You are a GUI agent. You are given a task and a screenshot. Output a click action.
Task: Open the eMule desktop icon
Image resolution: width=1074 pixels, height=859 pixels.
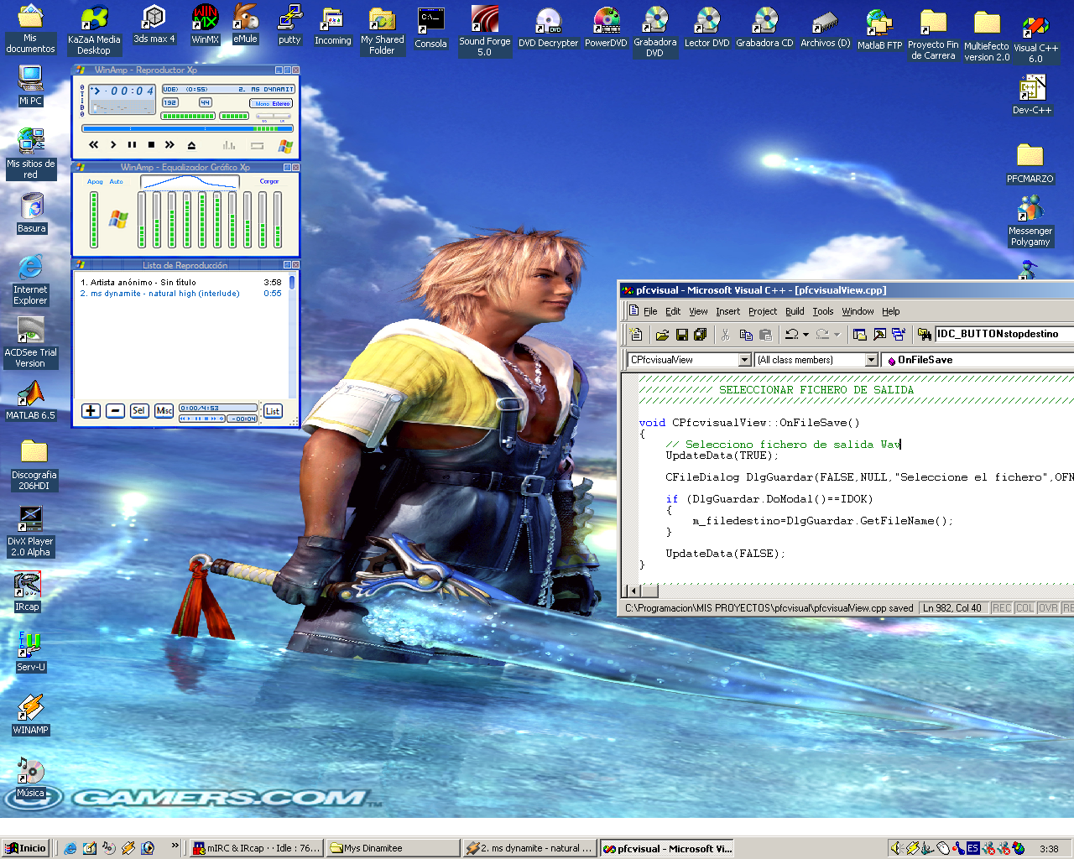[245, 23]
